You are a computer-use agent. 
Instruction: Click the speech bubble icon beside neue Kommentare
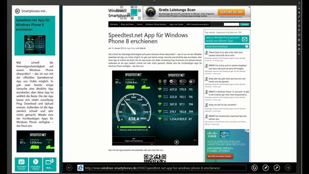[x=247, y=46]
